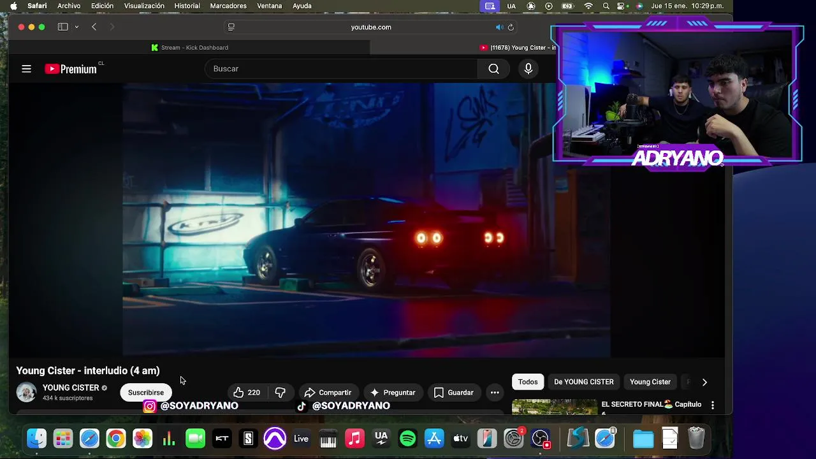The width and height of the screenshot is (816, 459).
Task: Open OBS Studio from the Dock
Action: (541, 439)
